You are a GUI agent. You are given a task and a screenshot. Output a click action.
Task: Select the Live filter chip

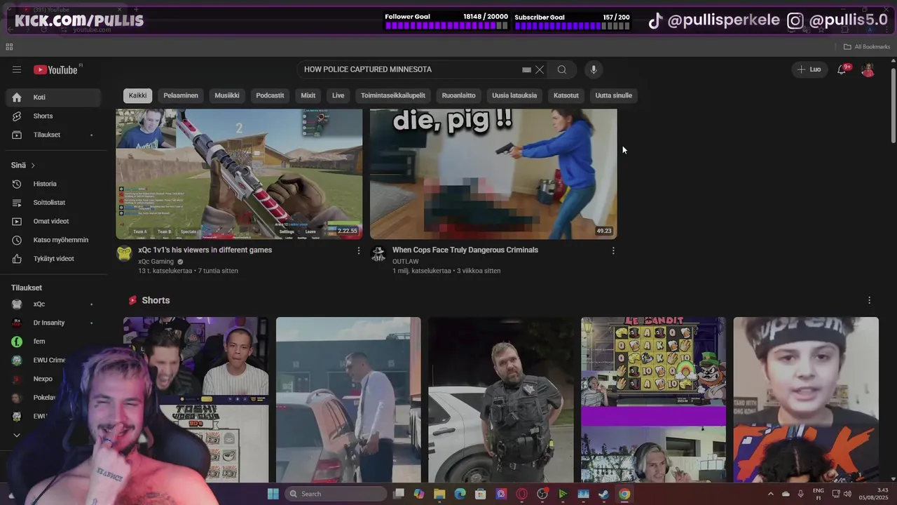338,95
